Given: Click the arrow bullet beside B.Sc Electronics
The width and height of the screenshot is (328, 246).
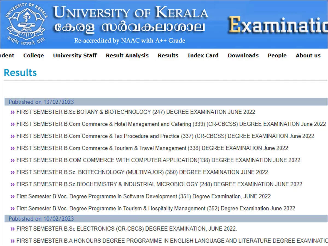Looking at the screenshot, I should tap(12, 229).
